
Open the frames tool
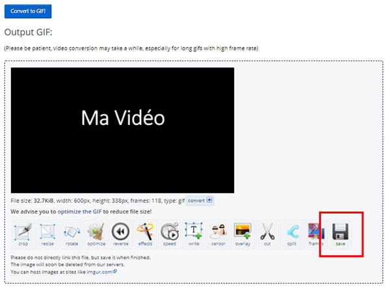coord(316,234)
